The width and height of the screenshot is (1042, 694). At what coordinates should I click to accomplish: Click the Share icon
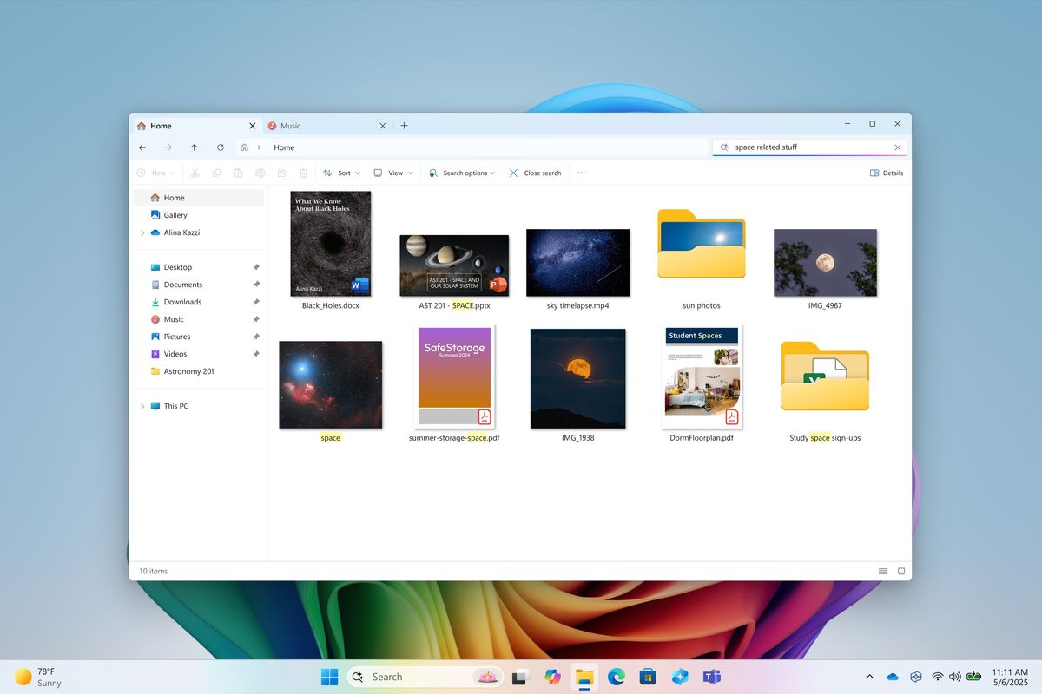(280, 173)
